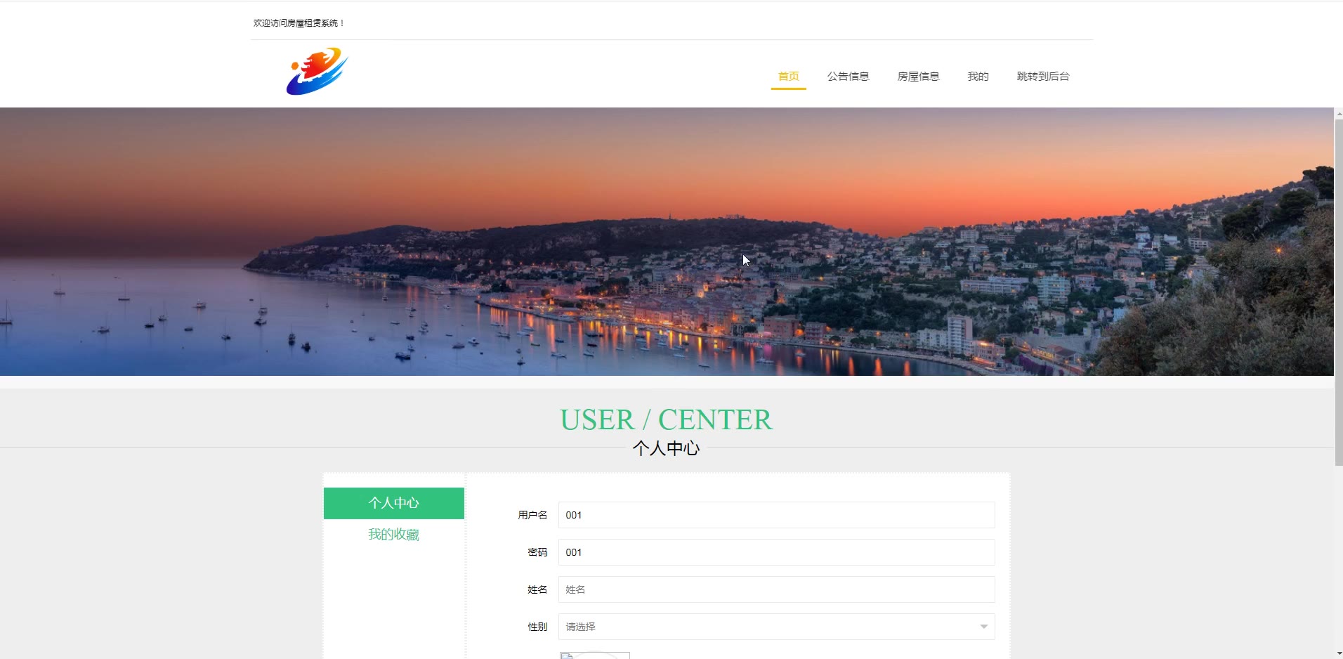Select 个人中心 in the sidebar
Viewport: 1343px width, 659px height.
point(394,503)
